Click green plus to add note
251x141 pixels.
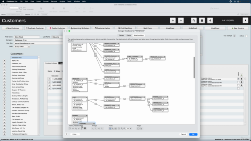[x=242, y=75]
